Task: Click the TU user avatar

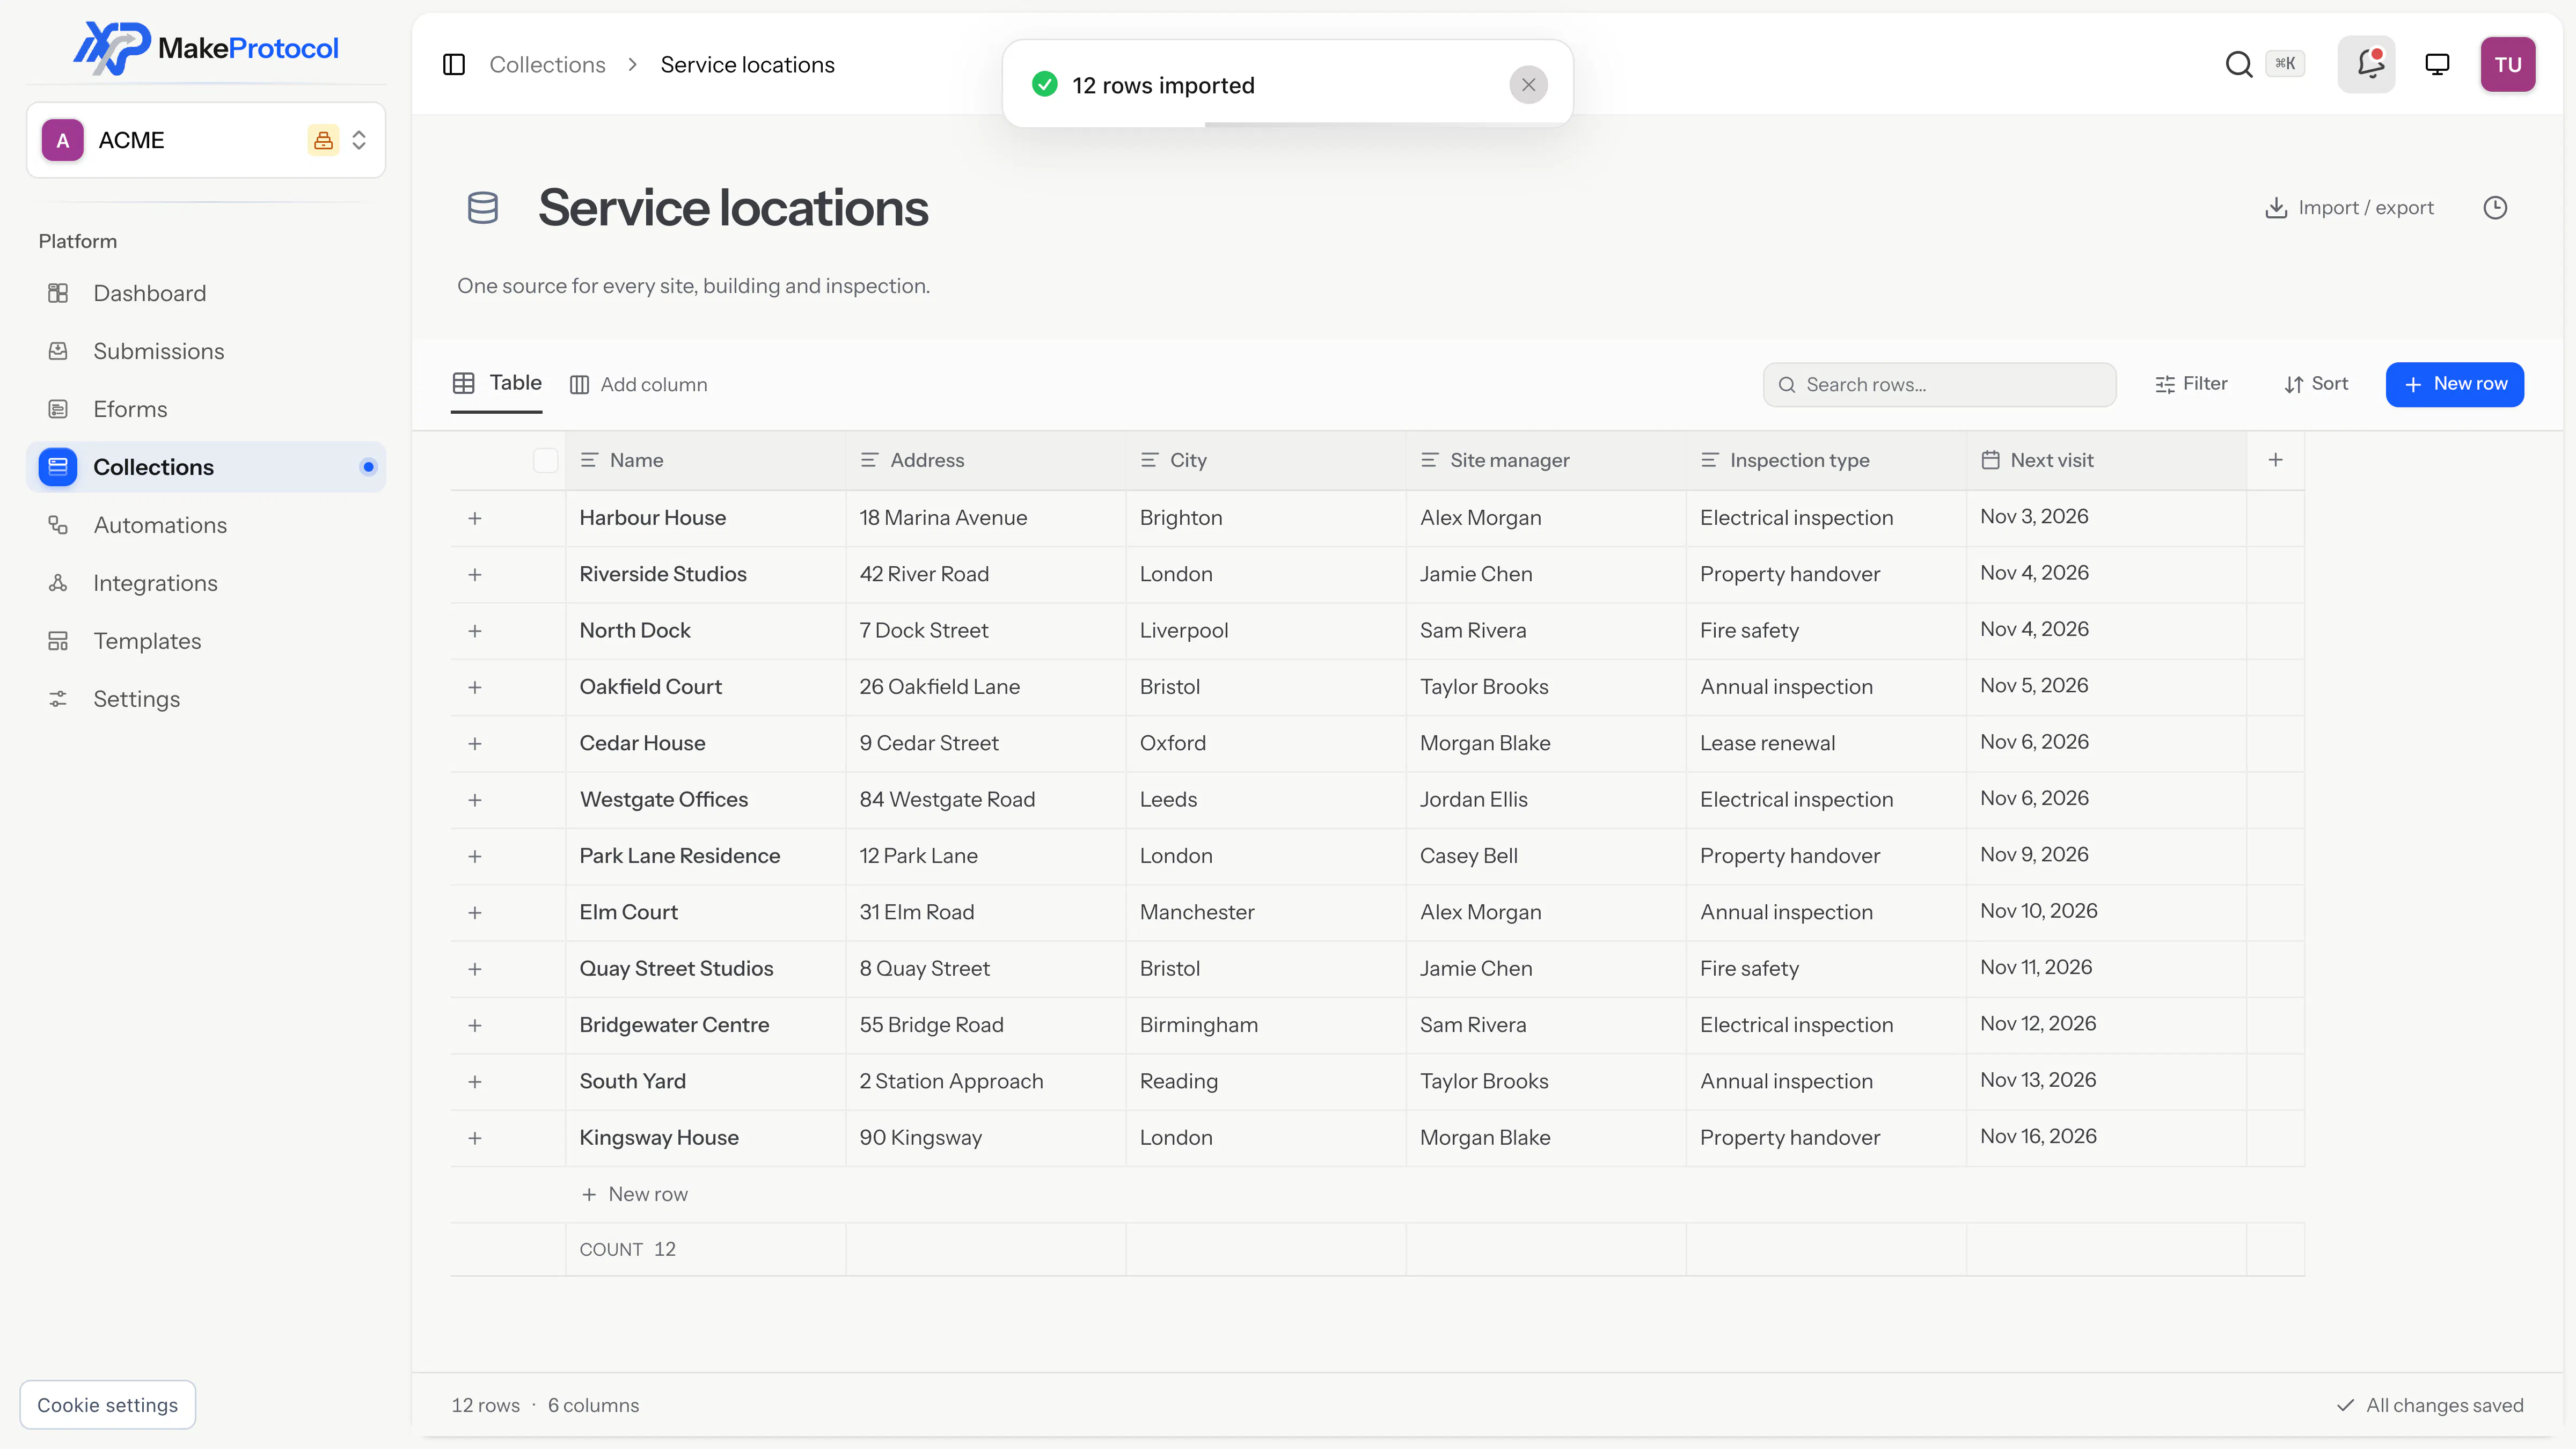Action: [x=2507, y=65]
